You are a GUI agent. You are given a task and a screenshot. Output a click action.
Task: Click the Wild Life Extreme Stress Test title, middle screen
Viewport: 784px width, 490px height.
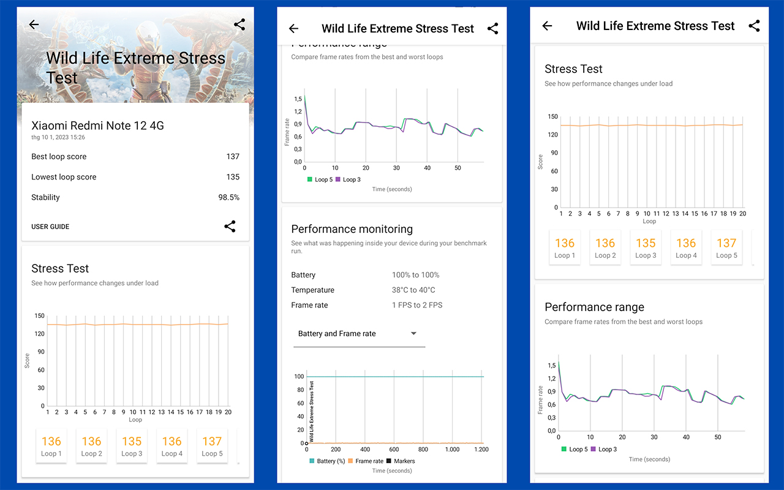(398, 28)
